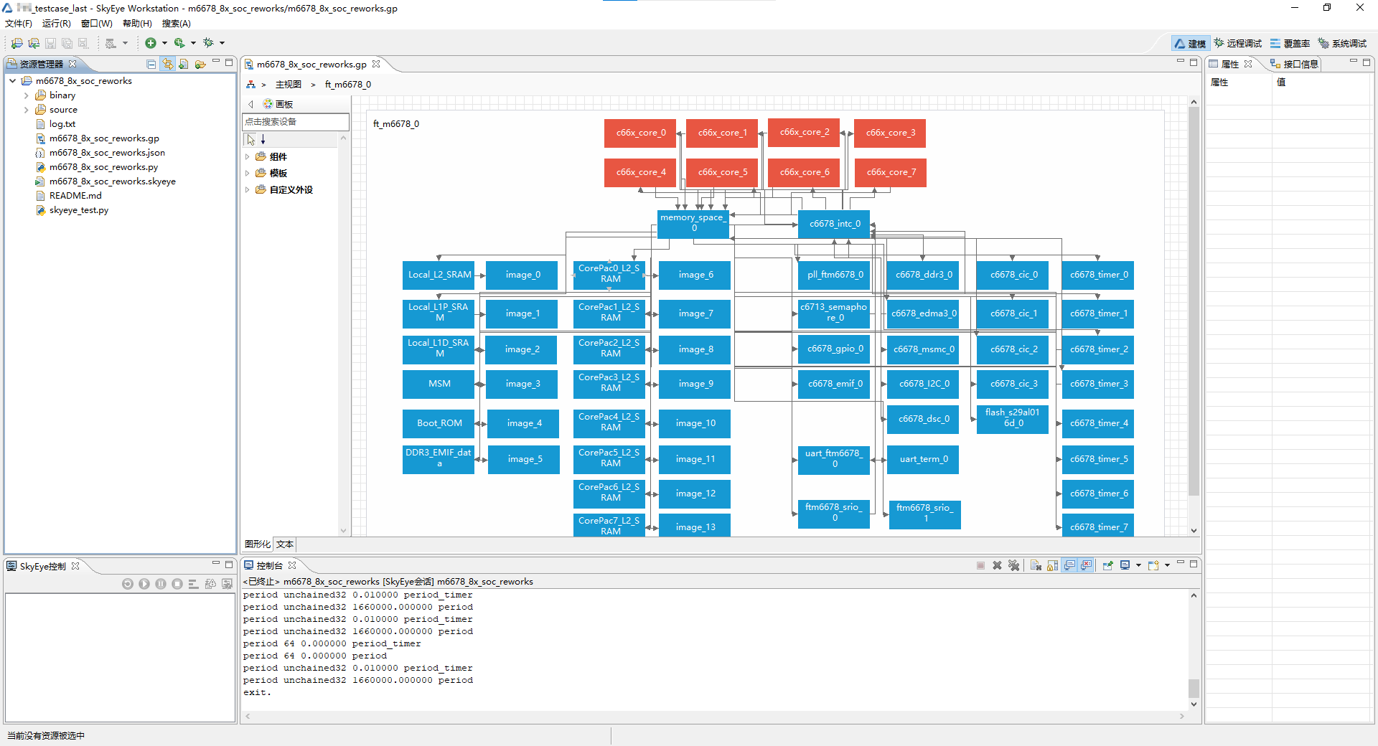Click the import project toolbar icon
Viewport: 1378px width, 746px height.
tap(33, 43)
